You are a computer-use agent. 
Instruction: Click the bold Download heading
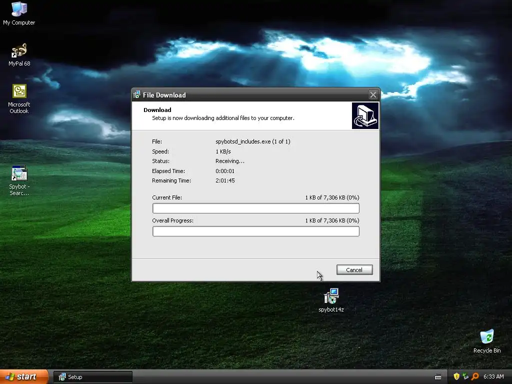pos(157,110)
